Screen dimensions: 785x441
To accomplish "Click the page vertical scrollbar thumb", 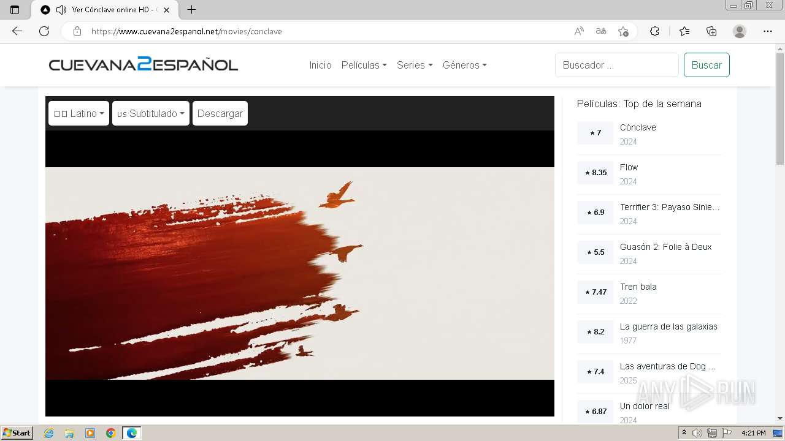I will (x=780, y=108).
